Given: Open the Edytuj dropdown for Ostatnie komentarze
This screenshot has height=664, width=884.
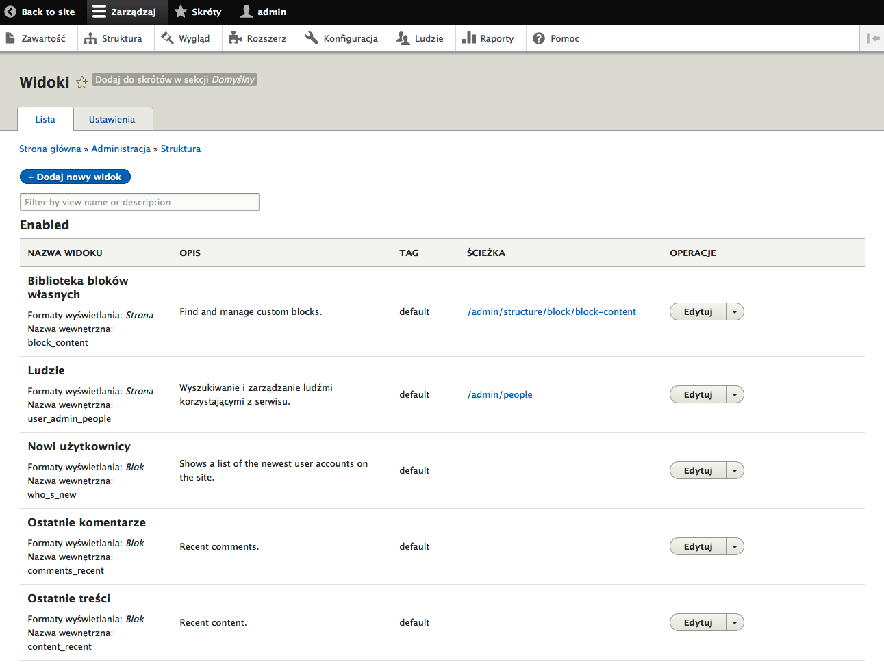Looking at the screenshot, I should [734, 546].
